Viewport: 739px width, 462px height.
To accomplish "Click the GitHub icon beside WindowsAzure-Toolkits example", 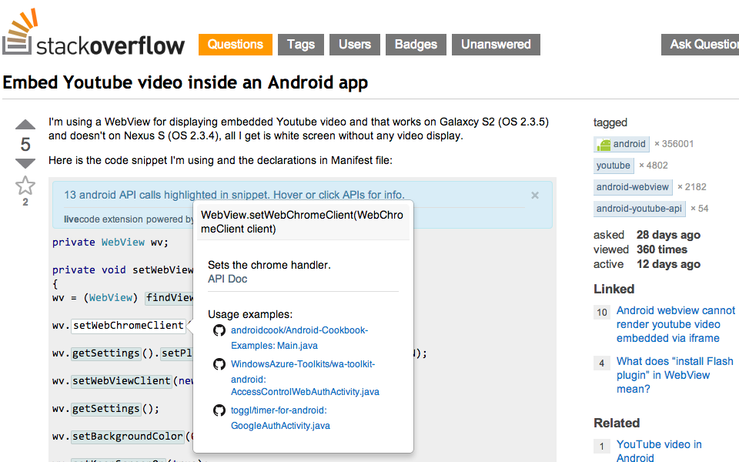I will 219,364.
